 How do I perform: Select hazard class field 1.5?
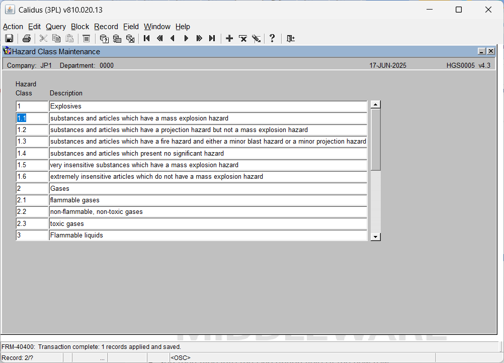[x=32, y=165]
